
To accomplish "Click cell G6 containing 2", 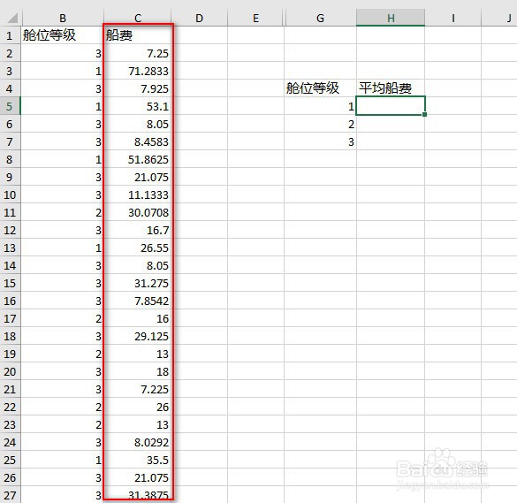I will point(320,124).
